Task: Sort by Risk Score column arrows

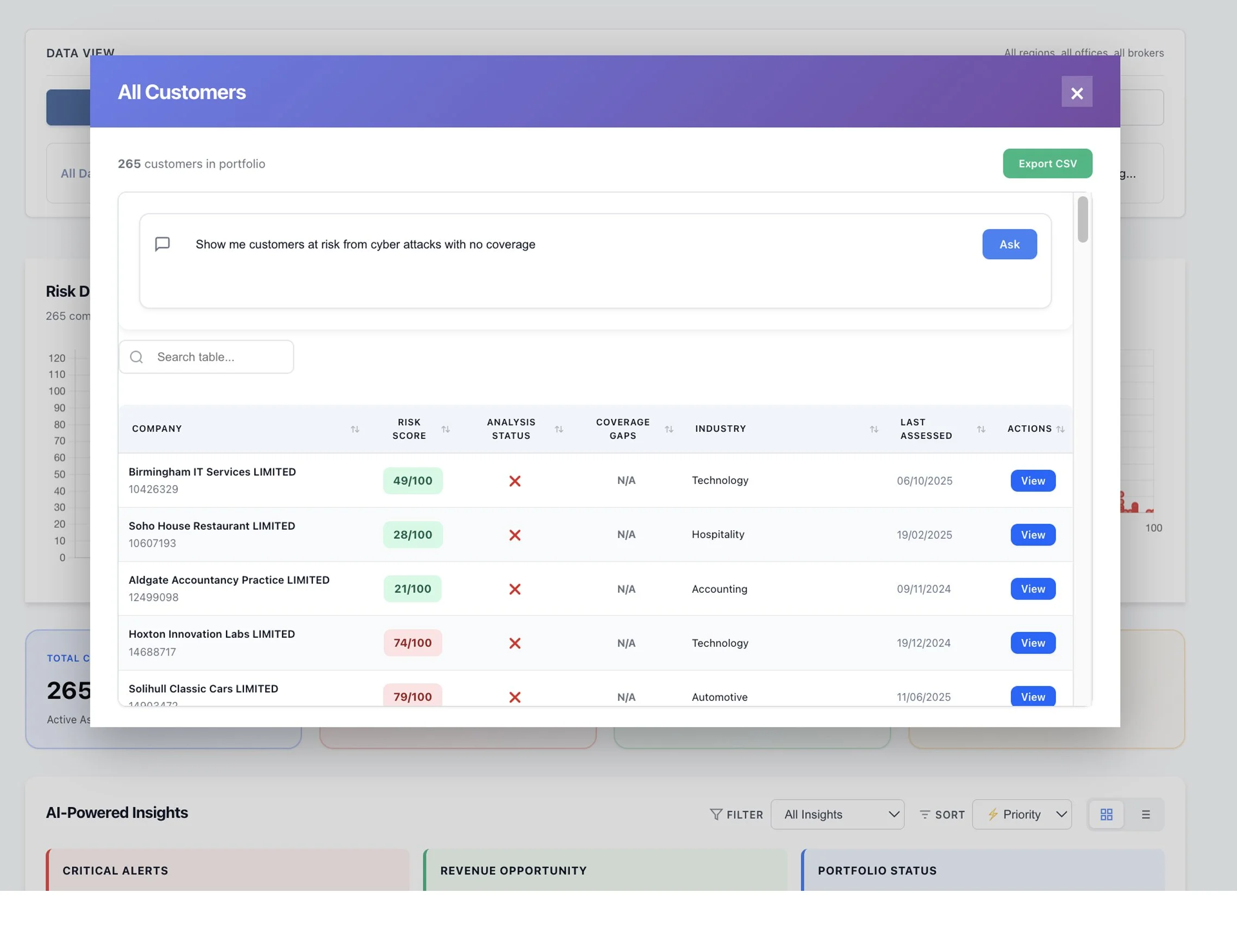Action: 445,429
